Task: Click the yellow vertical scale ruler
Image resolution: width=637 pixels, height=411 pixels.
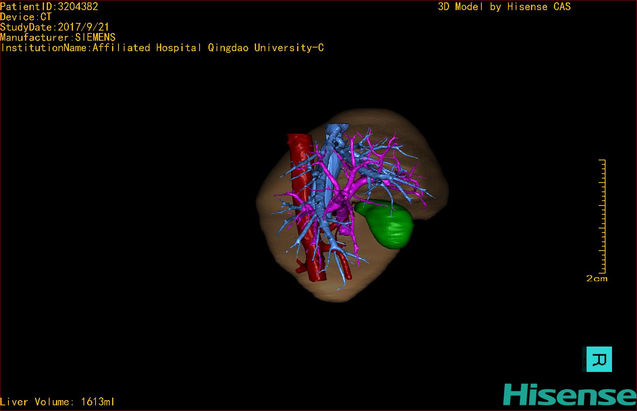Action: pos(602,216)
